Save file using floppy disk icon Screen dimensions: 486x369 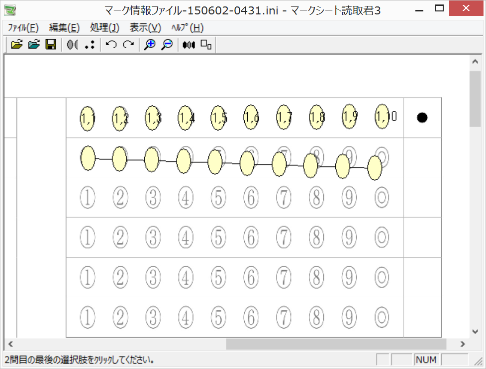(x=50, y=45)
